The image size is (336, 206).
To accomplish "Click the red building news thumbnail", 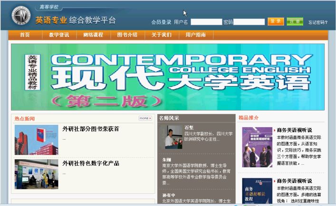I will tap(37, 140).
